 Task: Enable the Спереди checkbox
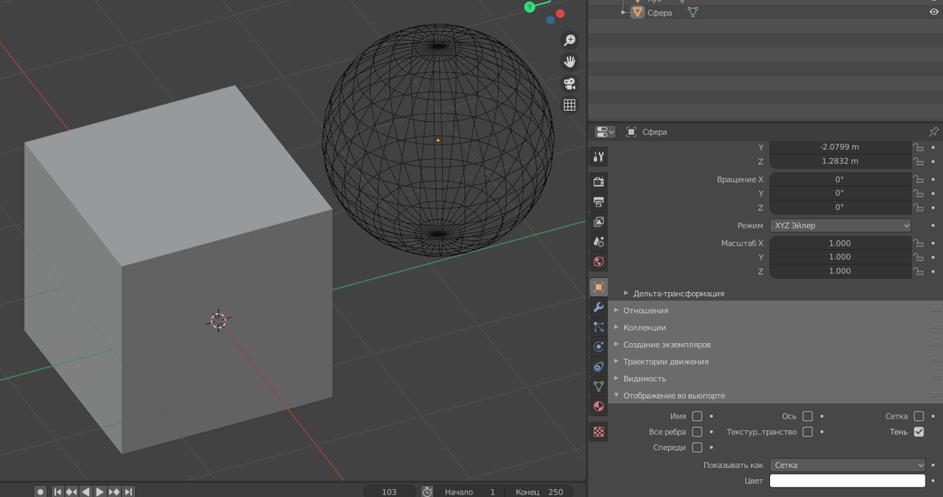pyautogui.click(x=697, y=448)
